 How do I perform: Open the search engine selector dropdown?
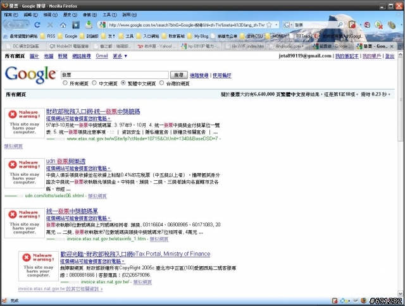pyautogui.click(x=292, y=25)
